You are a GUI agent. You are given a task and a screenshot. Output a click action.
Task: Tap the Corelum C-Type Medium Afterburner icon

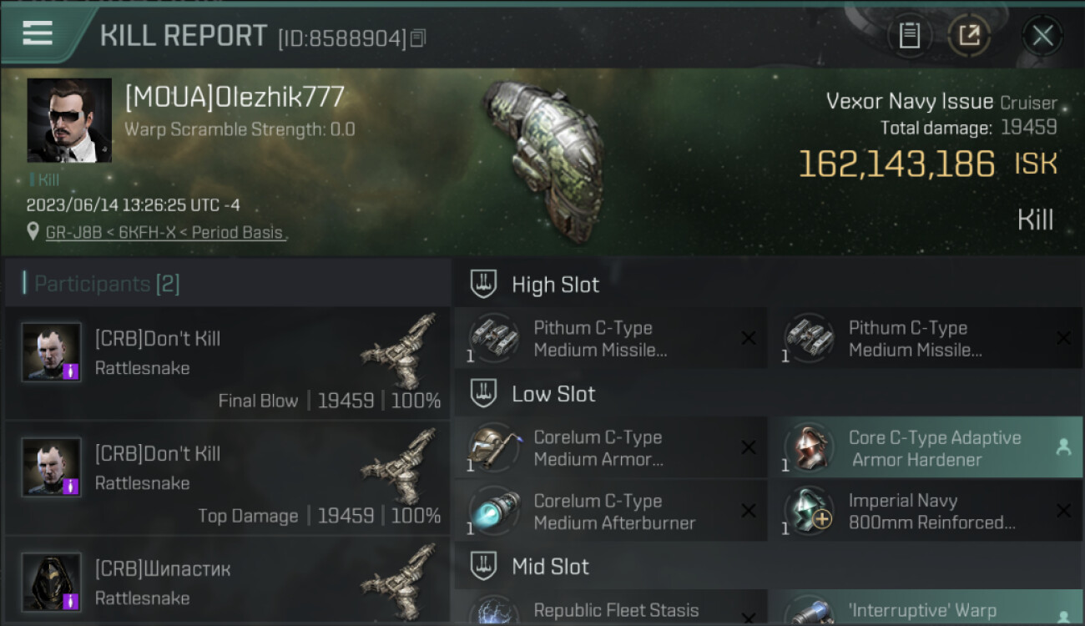point(494,511)
